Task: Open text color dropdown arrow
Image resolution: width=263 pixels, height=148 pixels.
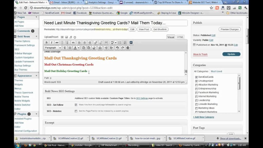Action: tap(79, 48)
